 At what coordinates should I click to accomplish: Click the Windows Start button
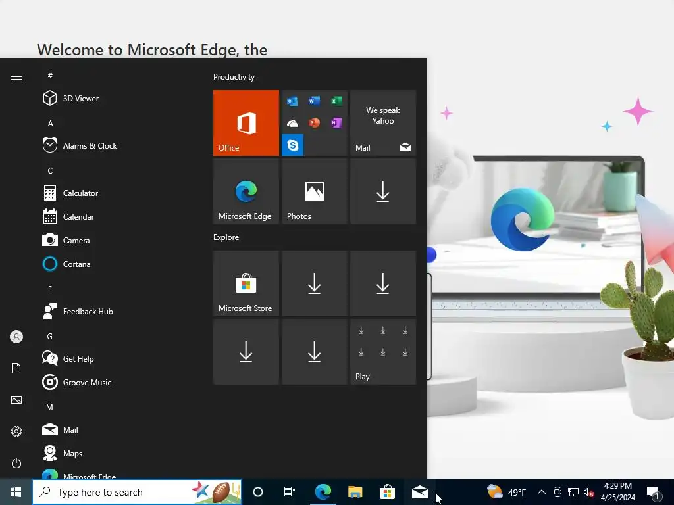coord(16,492)
